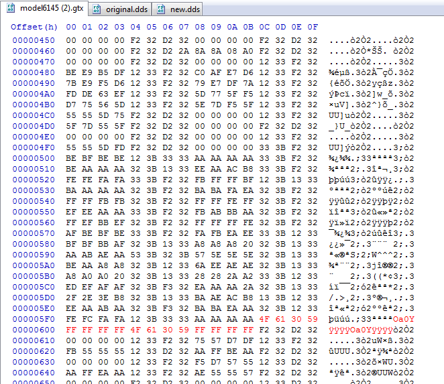This screenshot has width=444, height=384.
Task: Click the red OaOY decoded text in row 000005F0
Action: [403, 319]
